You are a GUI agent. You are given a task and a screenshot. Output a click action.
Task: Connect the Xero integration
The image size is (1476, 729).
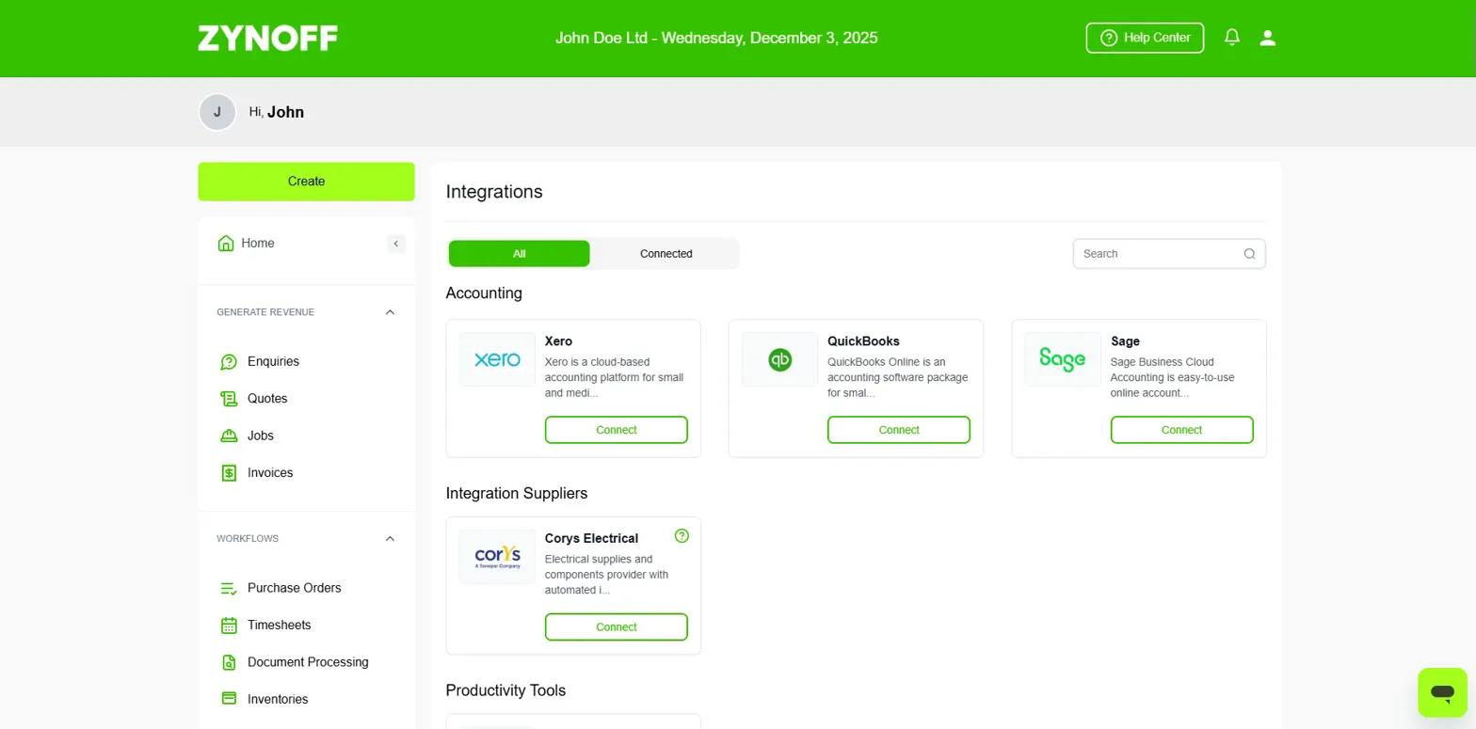pos(617,430)
